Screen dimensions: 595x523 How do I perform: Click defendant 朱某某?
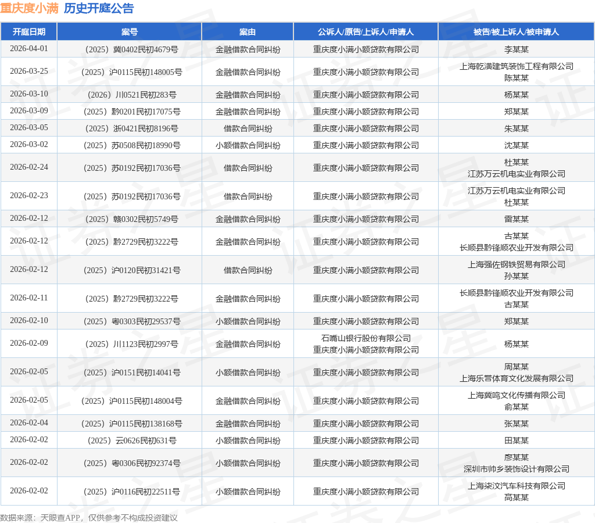tap(516, 128)
